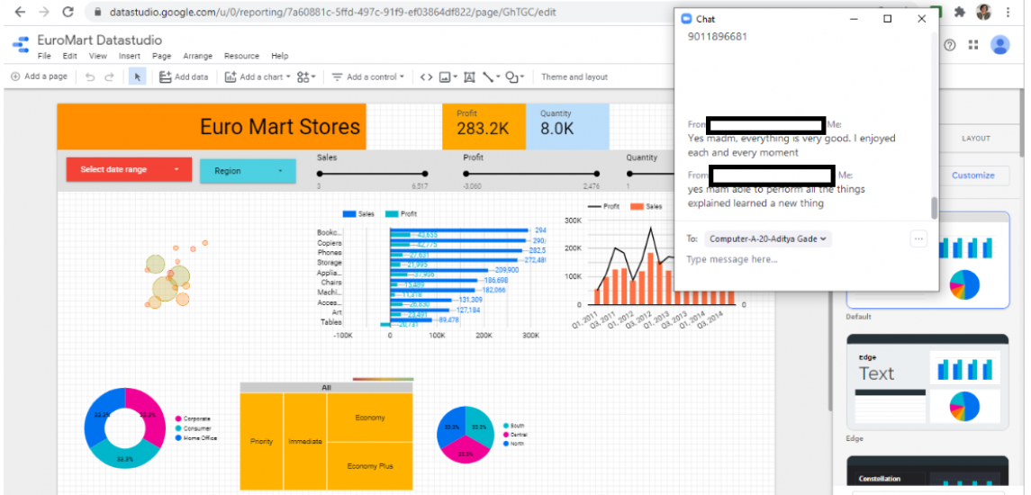Open the Region filter dropdown
Viewport: 1031px width, 495px height.
pos(248,171)
